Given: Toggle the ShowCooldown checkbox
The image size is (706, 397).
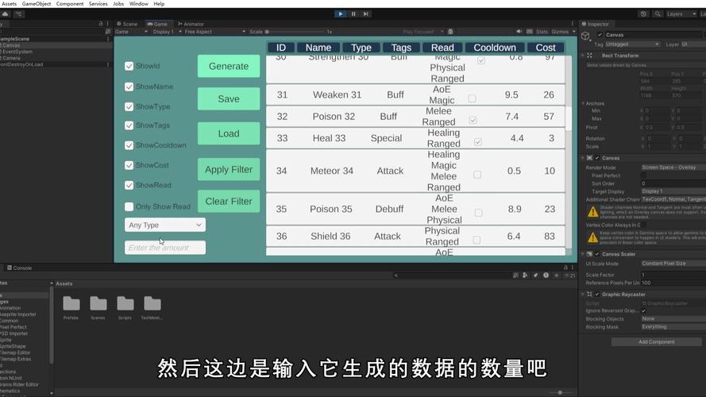Looking at the screenshot, I should click(129, 145).
